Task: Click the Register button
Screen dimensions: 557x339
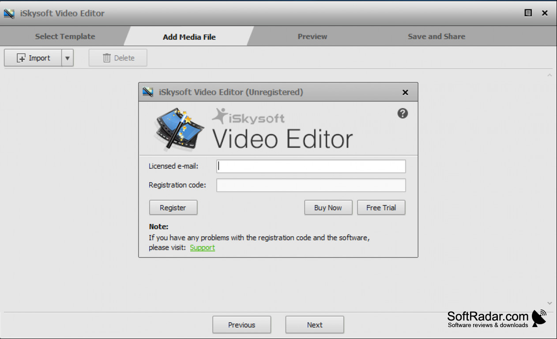Action: click(173, 208)
